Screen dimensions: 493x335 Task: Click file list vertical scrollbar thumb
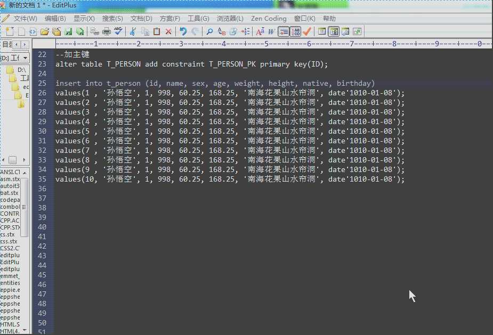pos(24,207)
